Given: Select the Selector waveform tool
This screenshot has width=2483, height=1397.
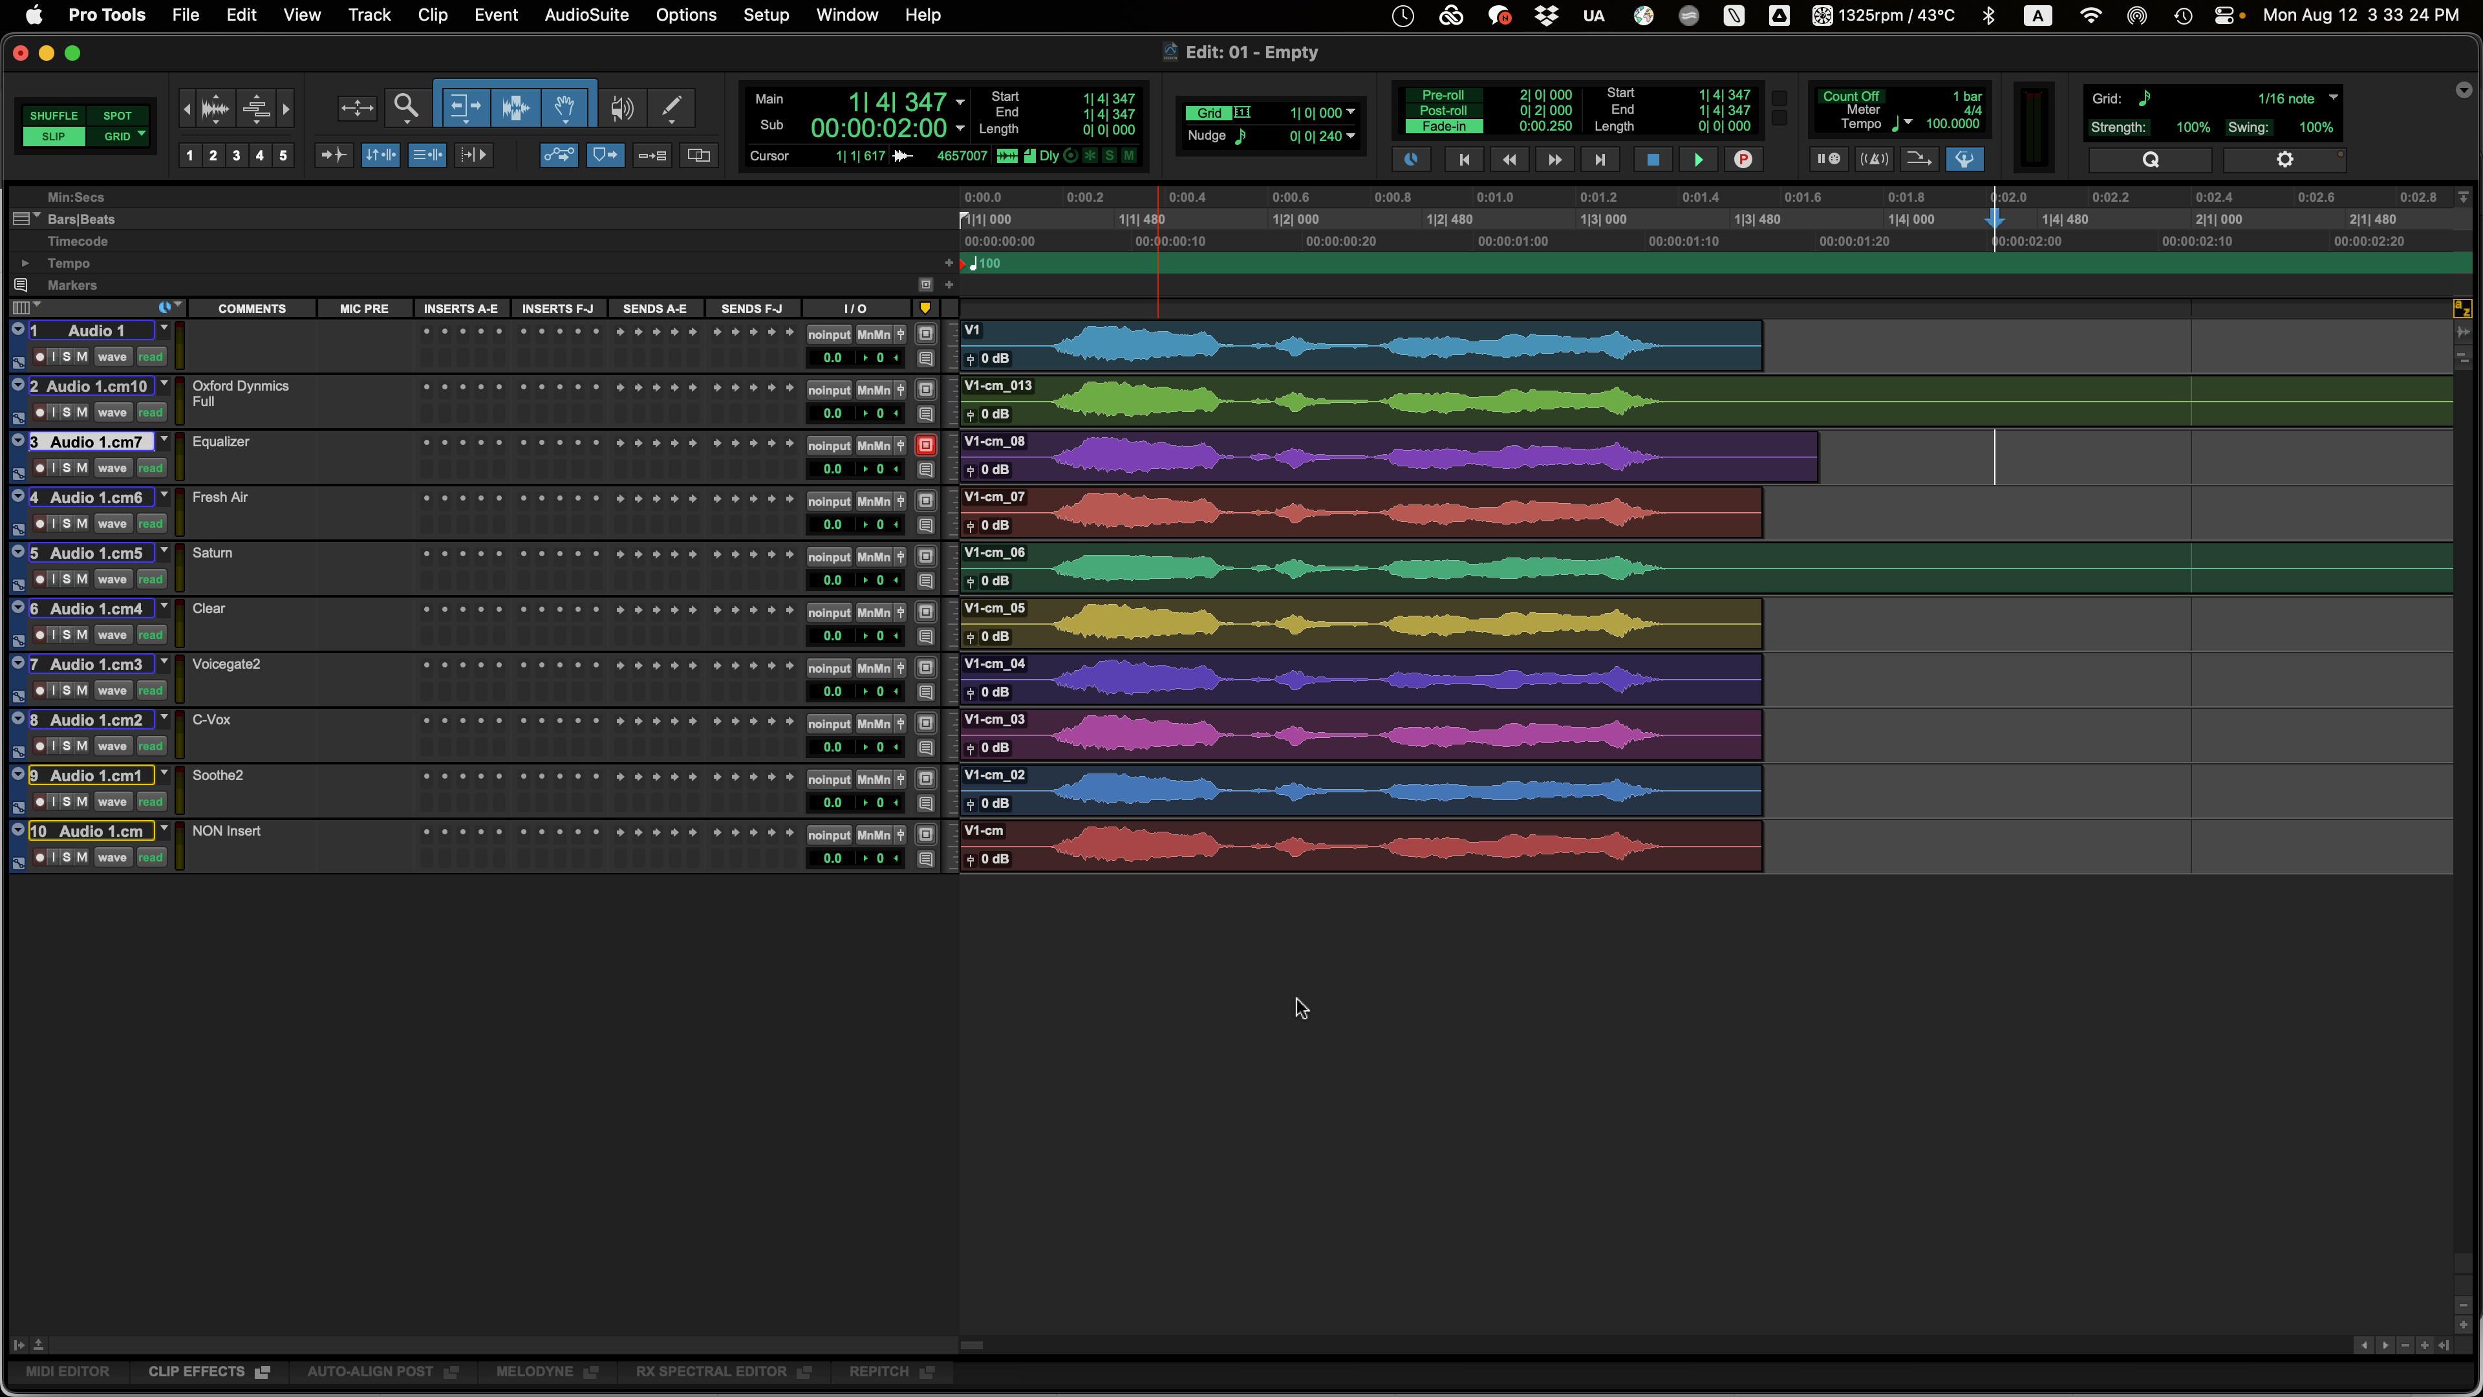Looking at the screenshot, I should click(x=516, y=107).
